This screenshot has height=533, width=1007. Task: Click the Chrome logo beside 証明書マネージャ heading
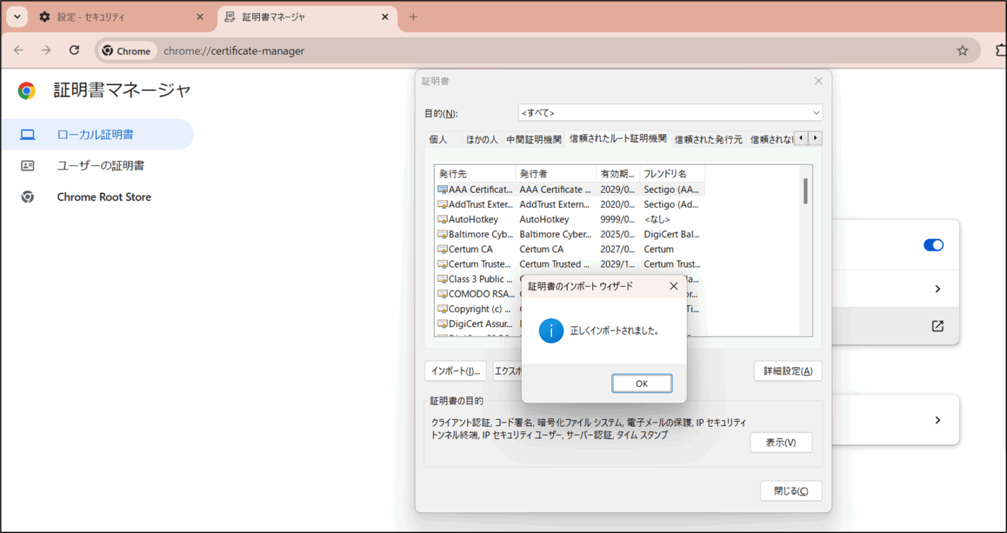pos(26,90)
